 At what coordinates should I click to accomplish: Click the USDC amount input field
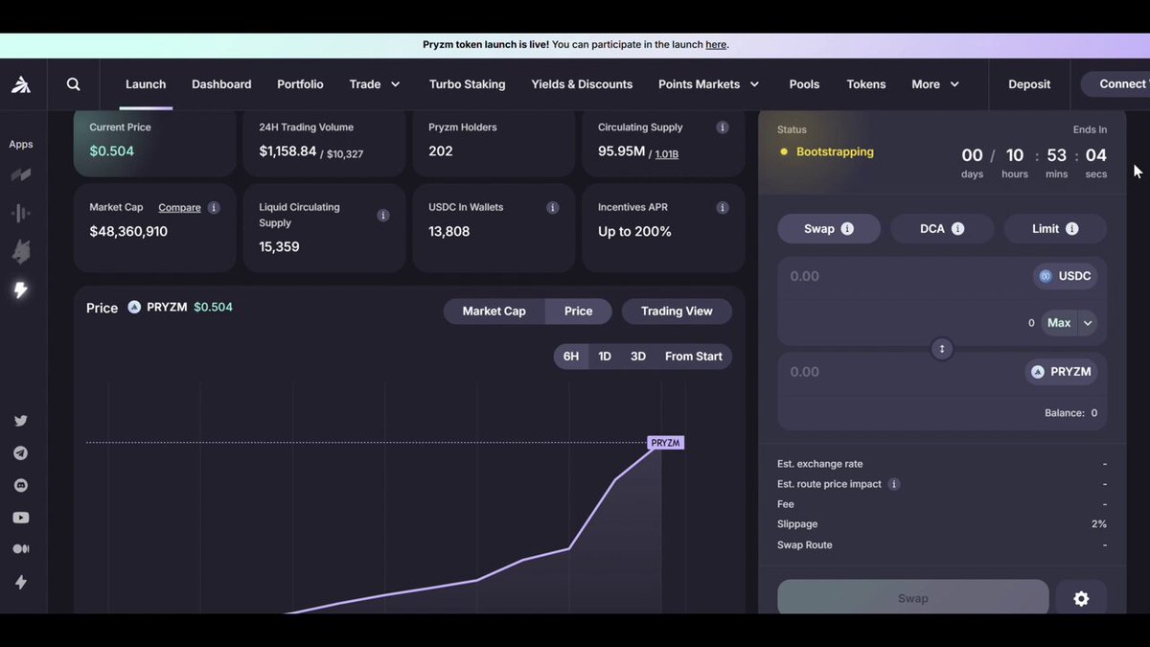point(901,276)
